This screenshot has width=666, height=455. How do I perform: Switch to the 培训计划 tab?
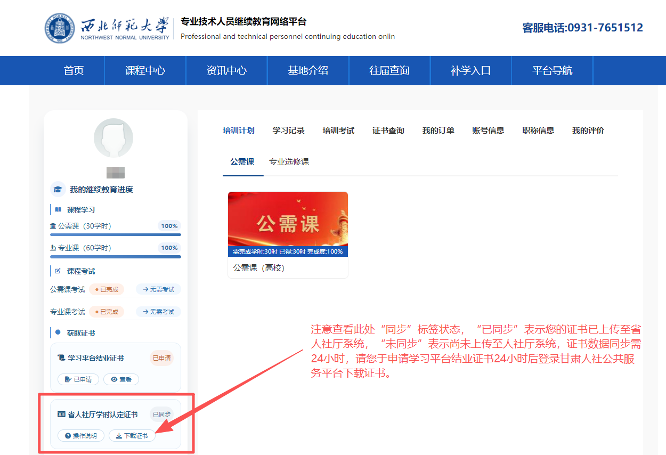[x=239, y=131]
